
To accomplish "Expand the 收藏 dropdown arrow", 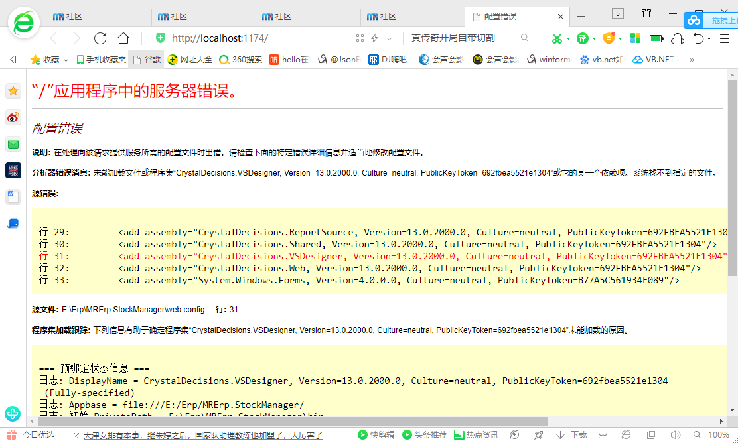I will [66, 60].
